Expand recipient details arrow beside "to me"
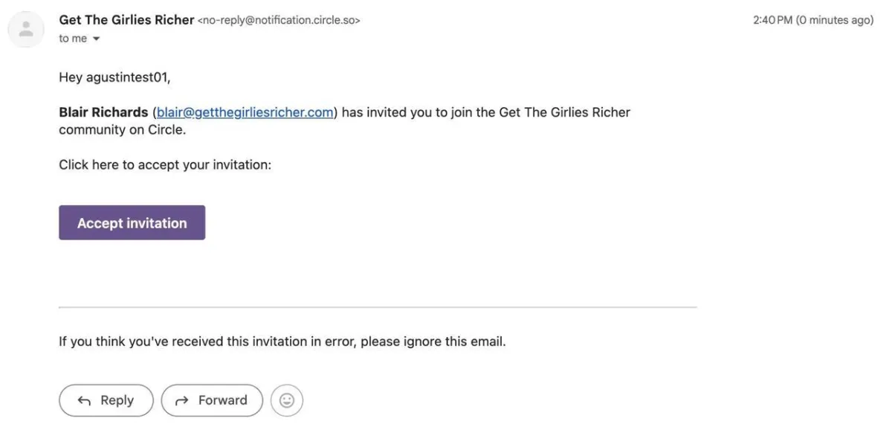Screen dimensions: 892x424 click(x=96, y=39)
